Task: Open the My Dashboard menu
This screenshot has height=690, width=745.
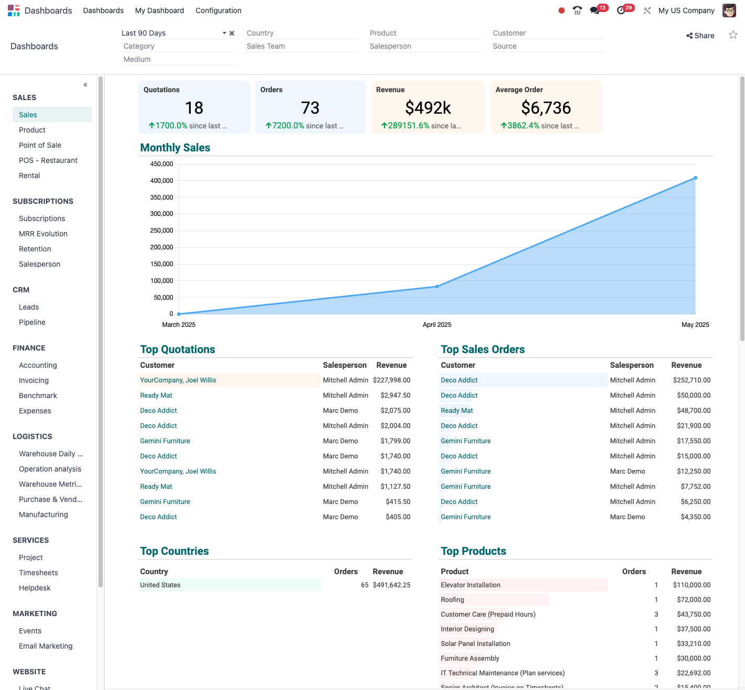Action: coord(160,10)
